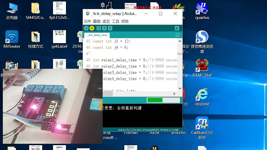Click the editor scroll up arrow
Viewport: 267px width, 150px height.
[x=180, y=41]
